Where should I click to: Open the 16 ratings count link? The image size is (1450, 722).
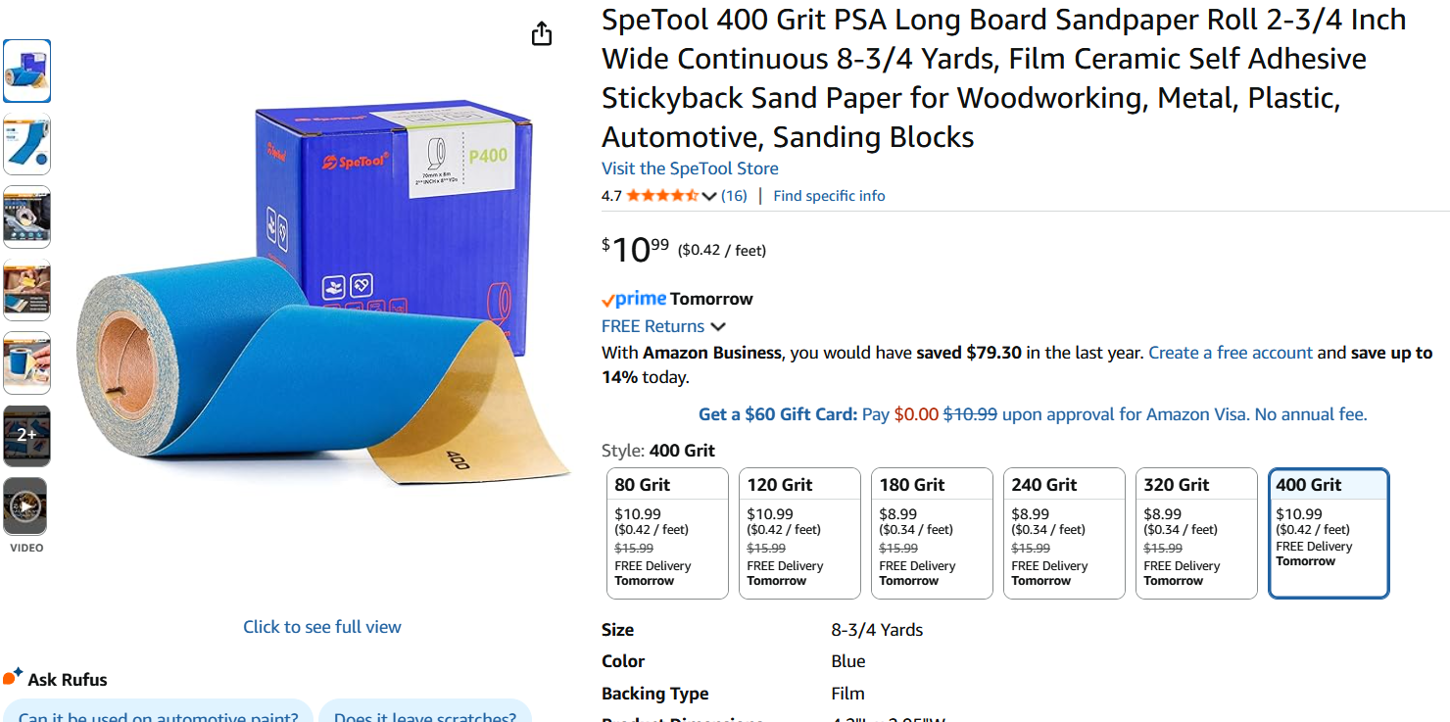click(x=734, y=196)
